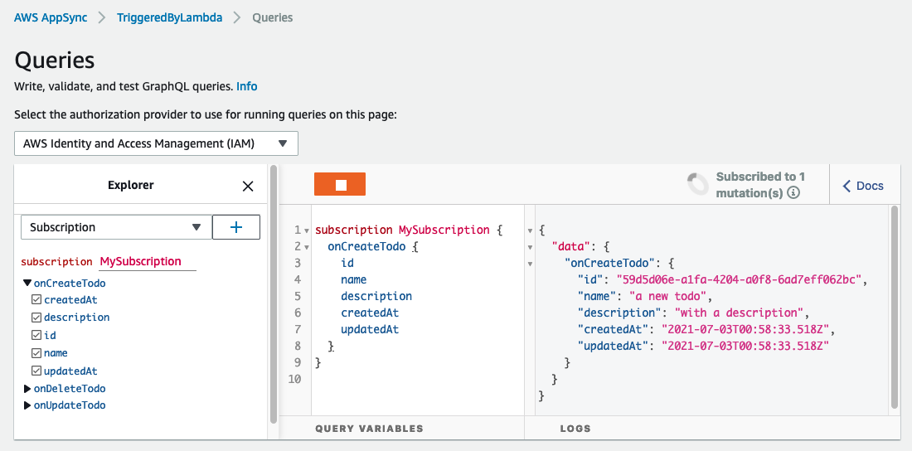Screen dimensions: 912x451
Task: Go to AWS AppSync breadcrumb link
Action: tap(51, 17)
